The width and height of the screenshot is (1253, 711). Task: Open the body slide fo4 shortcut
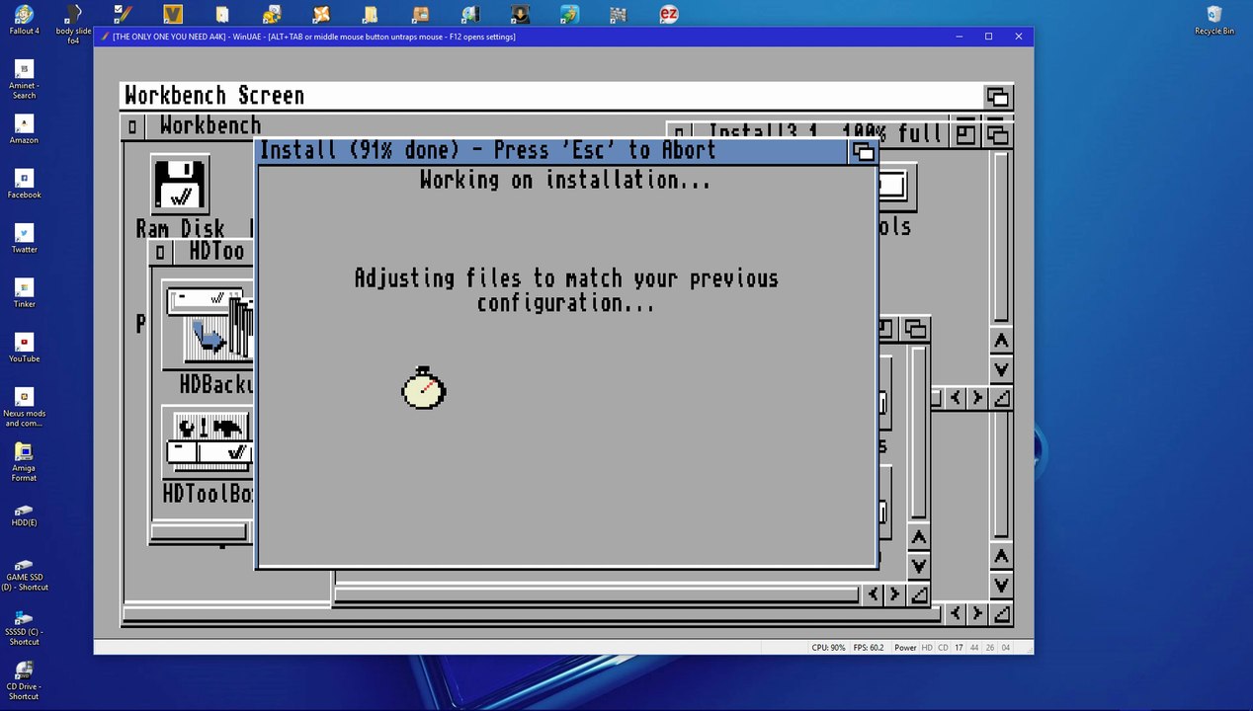(73, 24)
